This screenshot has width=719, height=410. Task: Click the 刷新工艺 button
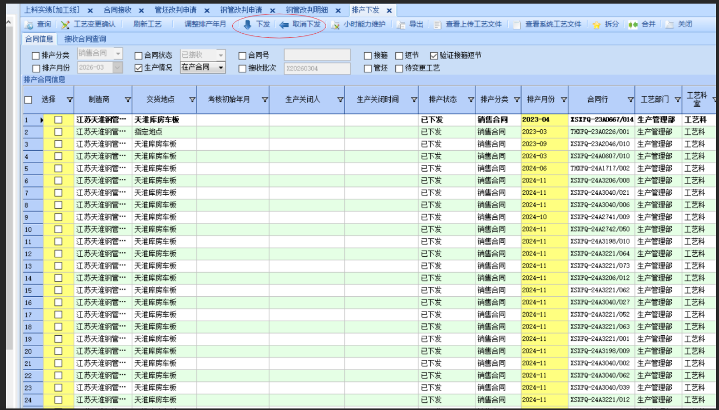tap(147, 24)
